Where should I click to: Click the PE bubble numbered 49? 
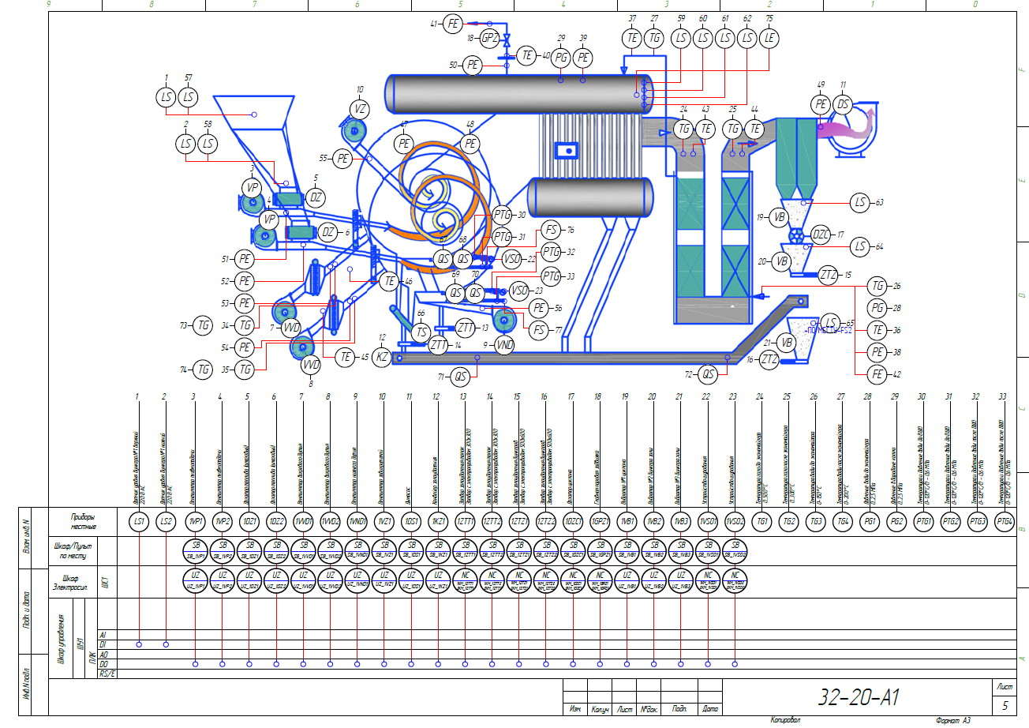click(x=821, y=104)
